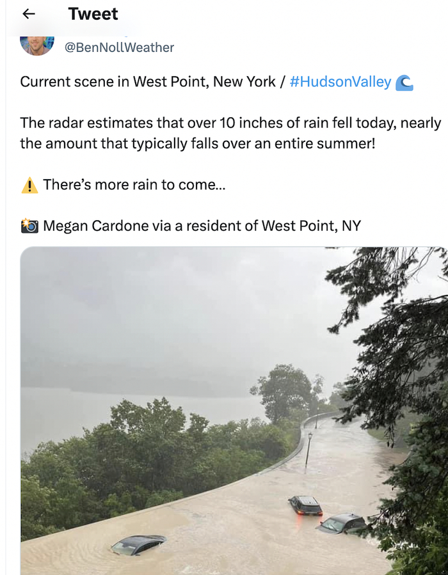This screenshot has height=575, width=448.
Task: Click "There's more rain to come..." text
Action: click(134, 185)
